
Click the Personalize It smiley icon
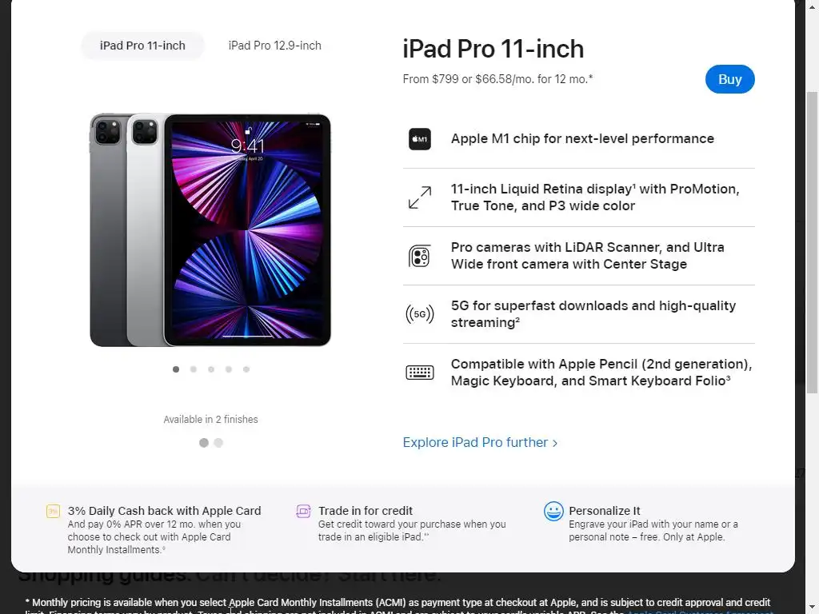pyautogui.click(x=553, y=511)
